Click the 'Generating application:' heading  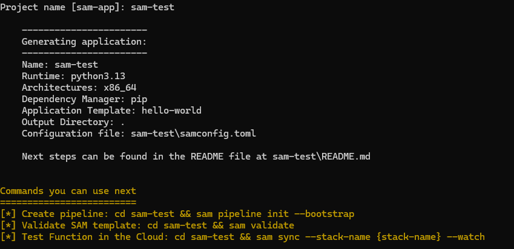tap(84, 42)
